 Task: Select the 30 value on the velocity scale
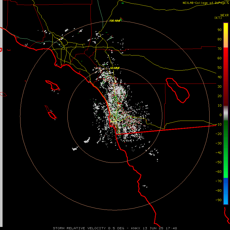point(220,87)
